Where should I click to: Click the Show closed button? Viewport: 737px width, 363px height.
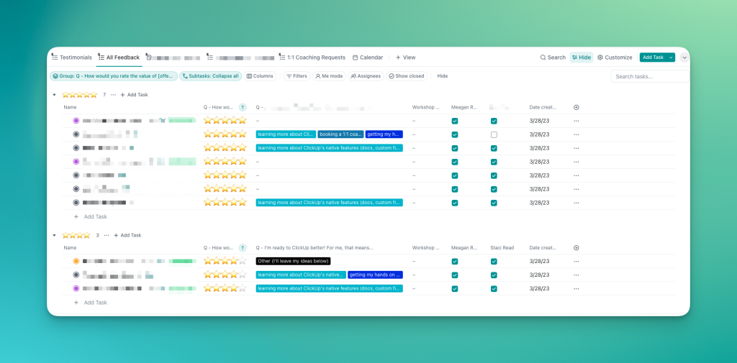pos(407,76)
